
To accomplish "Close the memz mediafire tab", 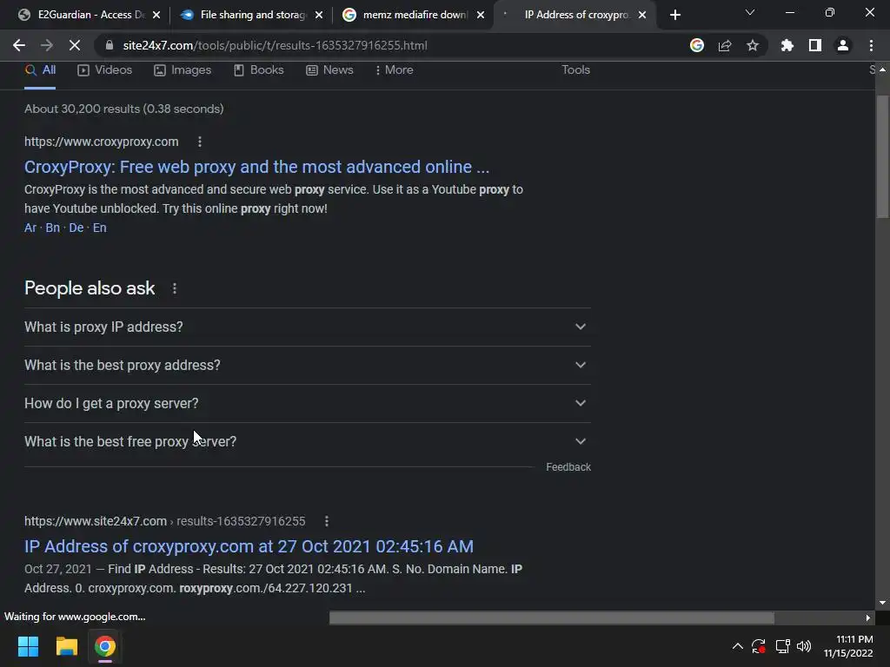I will [481, 16].
